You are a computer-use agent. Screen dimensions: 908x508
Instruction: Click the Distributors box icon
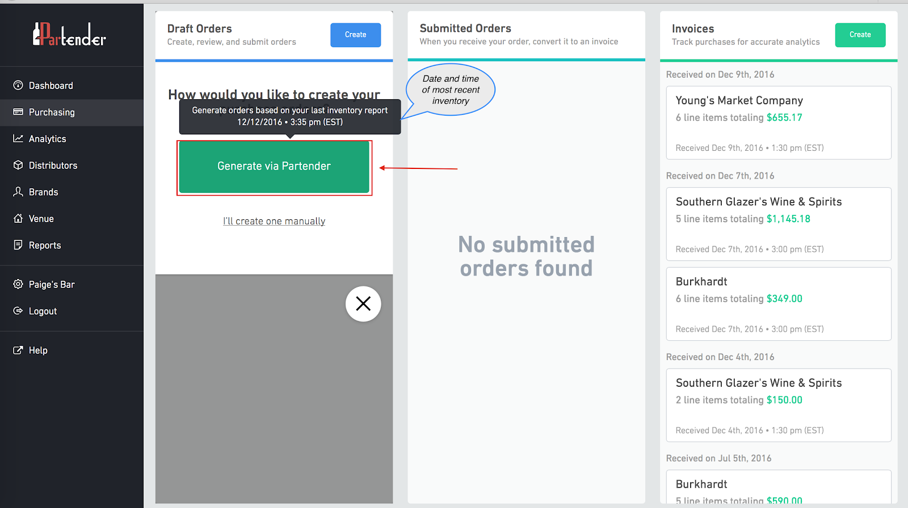click(18, 165)
